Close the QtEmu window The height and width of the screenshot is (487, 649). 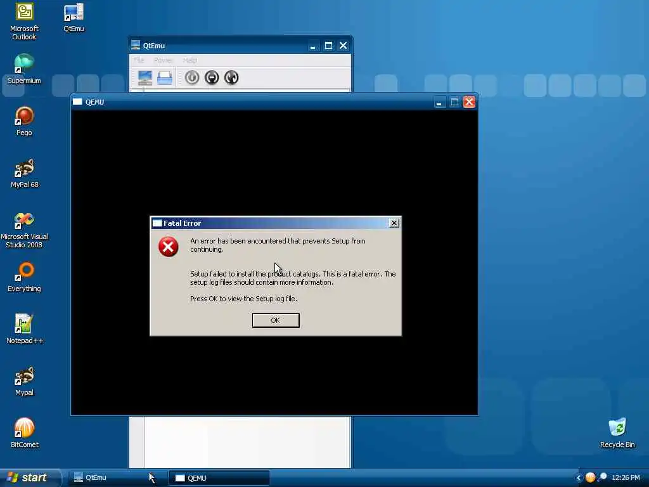coord(343,46)
